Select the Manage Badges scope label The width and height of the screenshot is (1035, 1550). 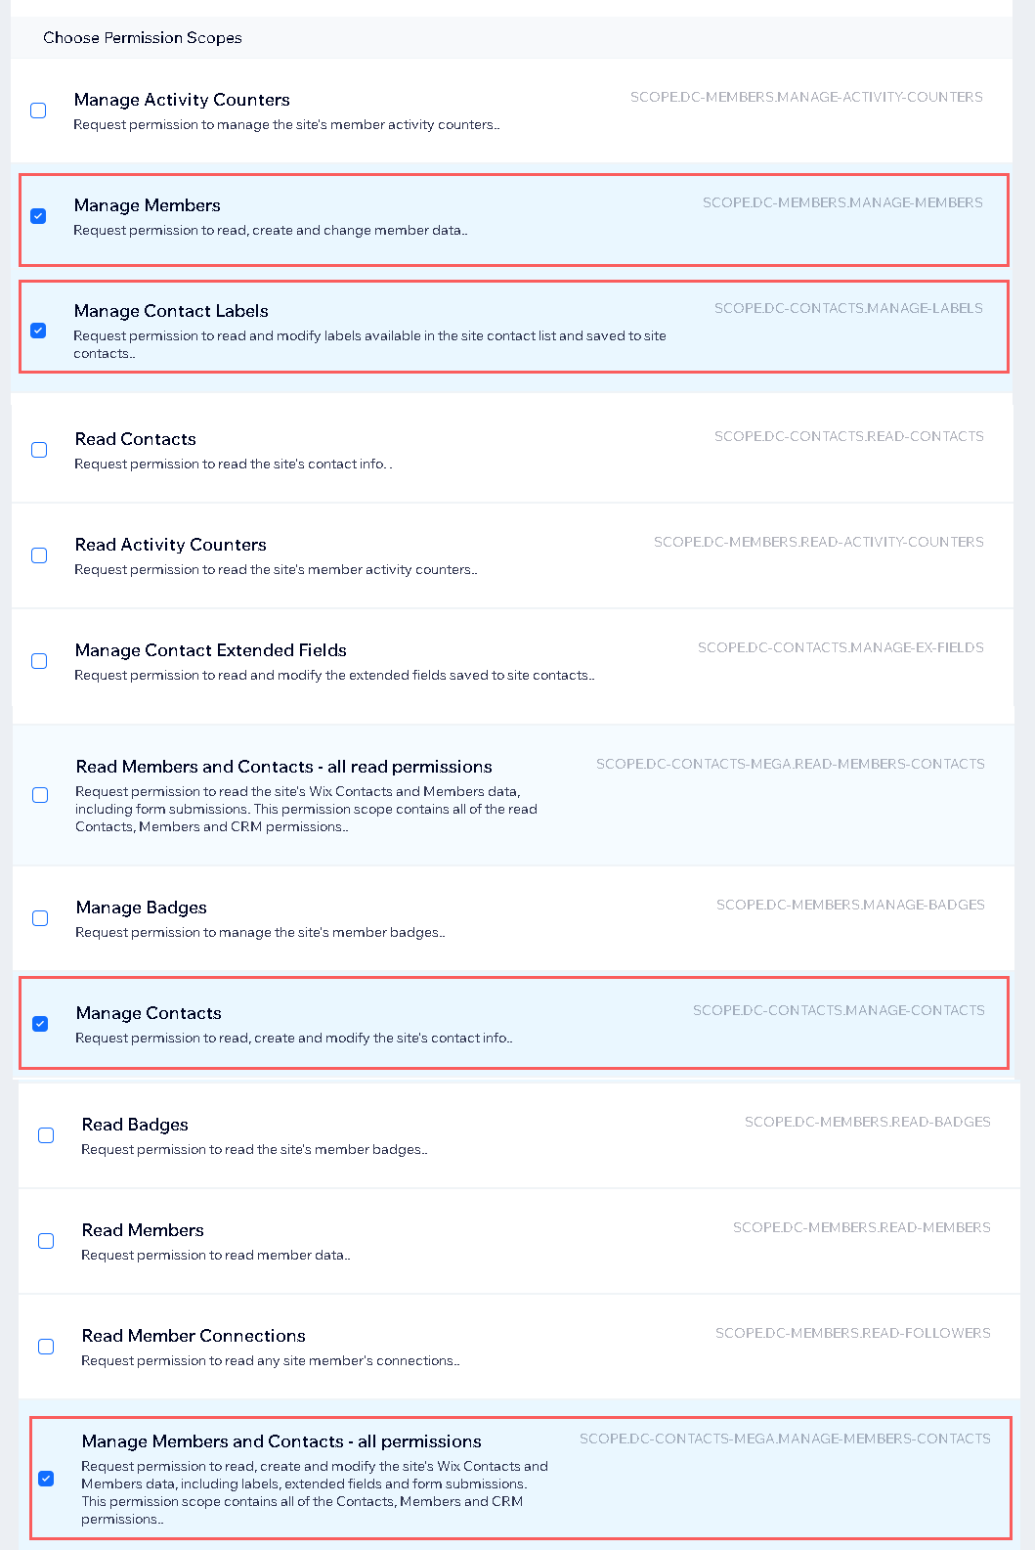[x=141, y=908]
